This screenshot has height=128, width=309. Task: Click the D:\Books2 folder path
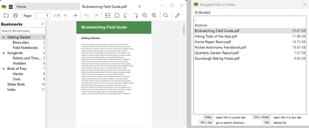click(x=203, y=12)
